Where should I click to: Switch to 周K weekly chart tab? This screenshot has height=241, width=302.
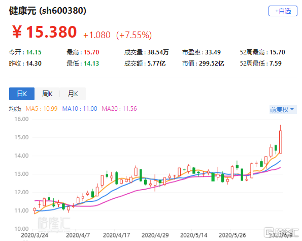(x=47, y=94)
